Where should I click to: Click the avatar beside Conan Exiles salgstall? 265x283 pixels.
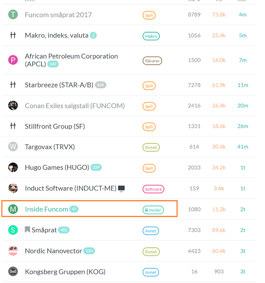[13, 105]
